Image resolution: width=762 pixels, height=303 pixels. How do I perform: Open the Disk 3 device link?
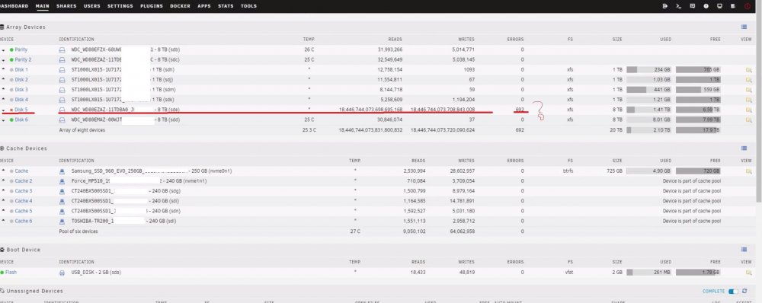[x=21, y=90]
